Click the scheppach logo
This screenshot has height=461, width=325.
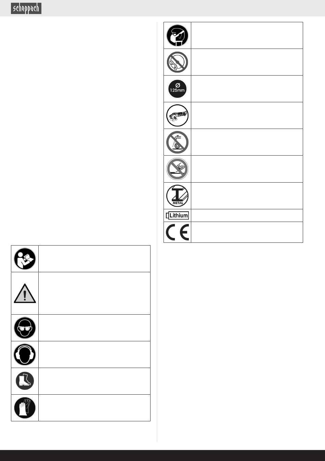click(26, 8)
